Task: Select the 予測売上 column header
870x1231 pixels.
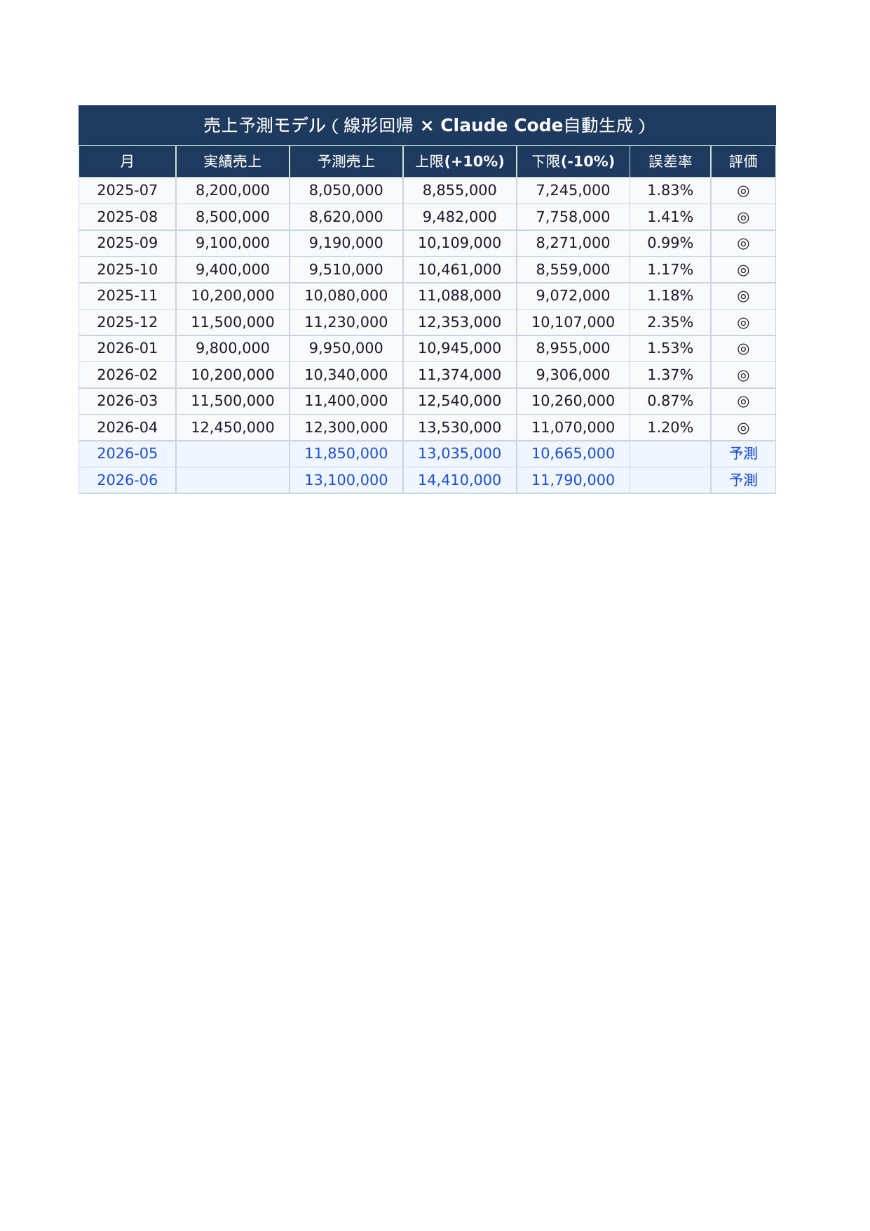Action: click(346, 161)
